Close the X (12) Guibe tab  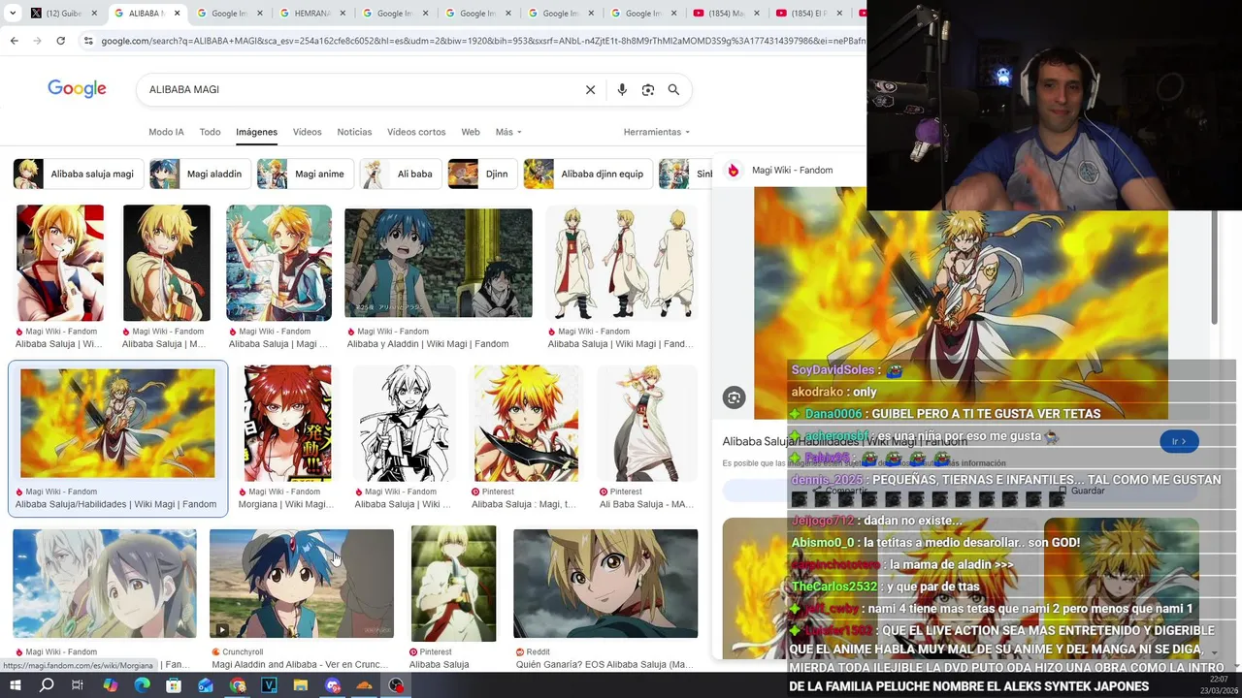94,14
